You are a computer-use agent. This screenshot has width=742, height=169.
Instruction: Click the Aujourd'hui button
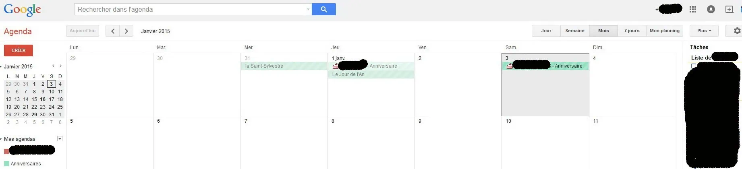[83, 31]
